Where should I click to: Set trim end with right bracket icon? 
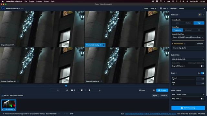[x=78, y=90]
